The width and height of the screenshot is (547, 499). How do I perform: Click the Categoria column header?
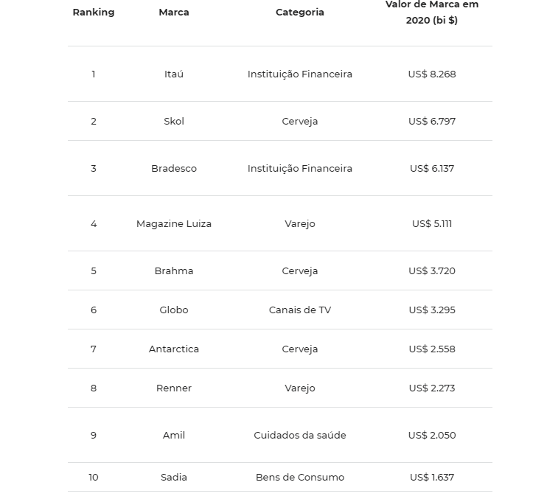(300, 13)
